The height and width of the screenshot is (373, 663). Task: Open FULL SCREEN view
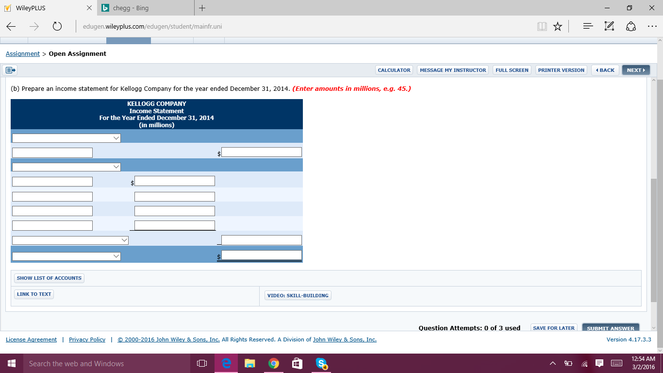click(512, 70)
